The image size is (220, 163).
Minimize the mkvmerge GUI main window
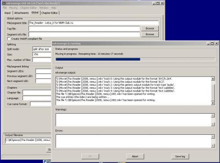click(x=154, y=3)
